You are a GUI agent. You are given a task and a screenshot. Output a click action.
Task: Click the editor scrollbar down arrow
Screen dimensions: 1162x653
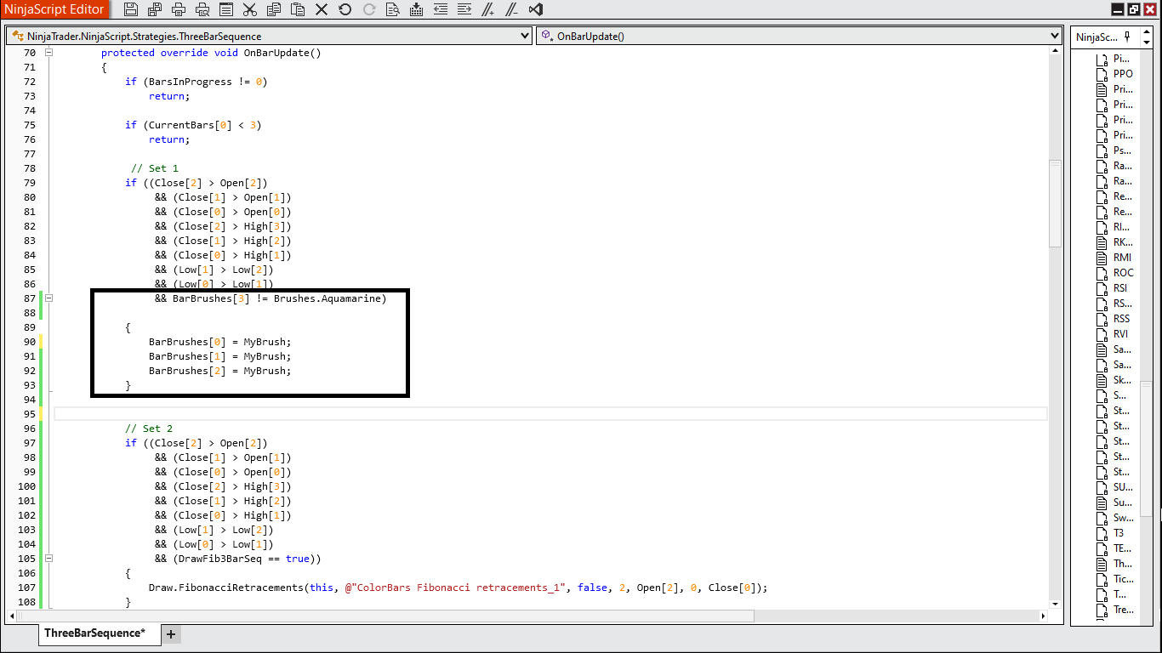1055,604
